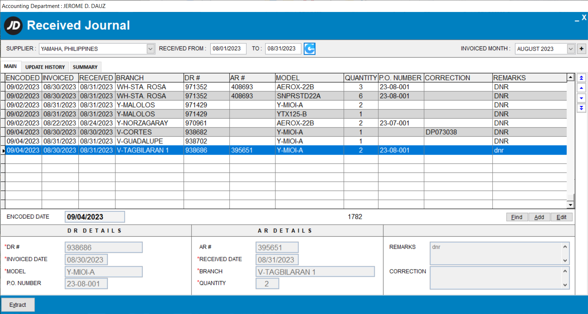588x314 pixels.
Task: Click CORRECTION box scroll-up arrow
Action: point(565,271)
